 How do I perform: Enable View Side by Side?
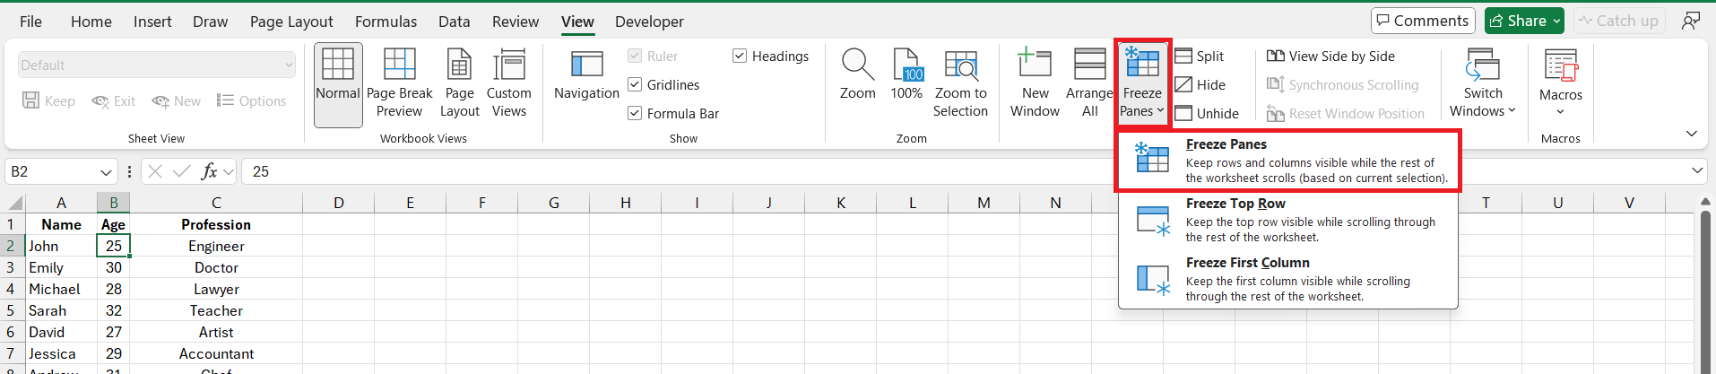coord(1330,57)
